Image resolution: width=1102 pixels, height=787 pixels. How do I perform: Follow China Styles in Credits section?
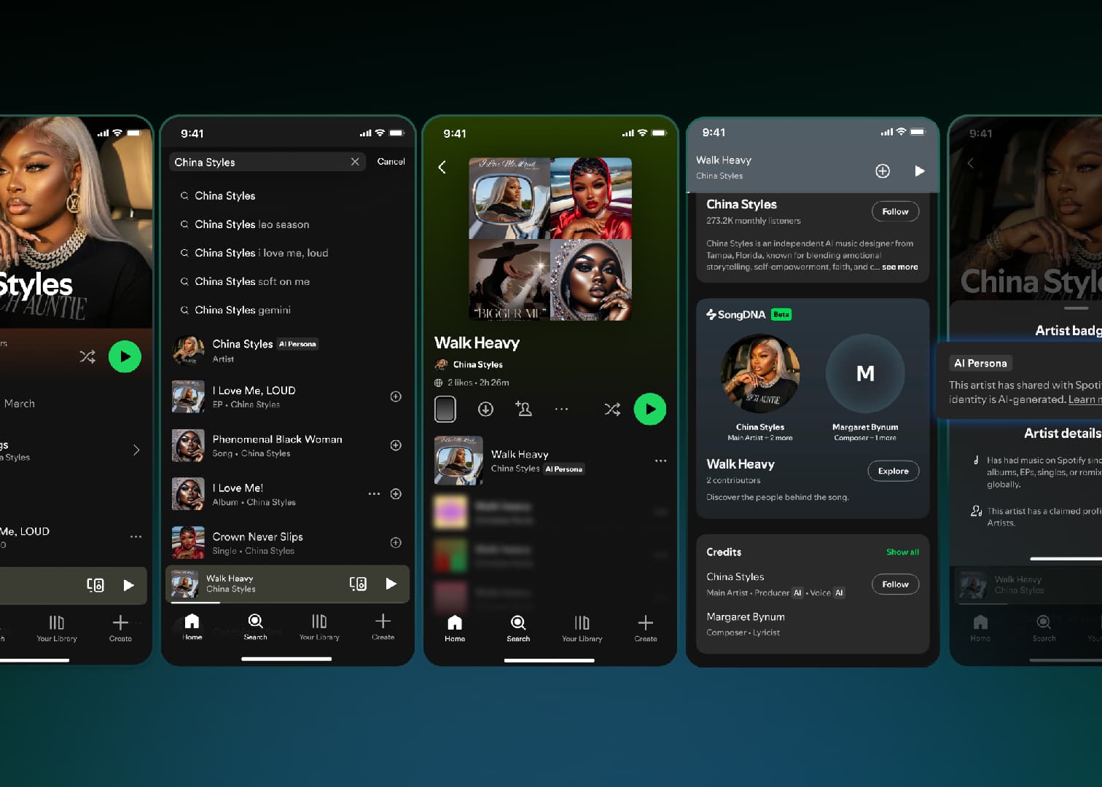click(x=895, y=584)
